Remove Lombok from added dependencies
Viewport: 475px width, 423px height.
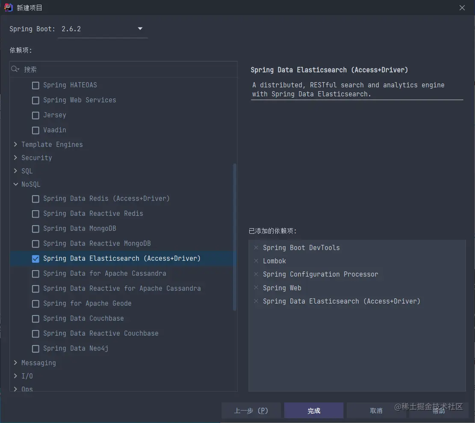pos(256,261)
